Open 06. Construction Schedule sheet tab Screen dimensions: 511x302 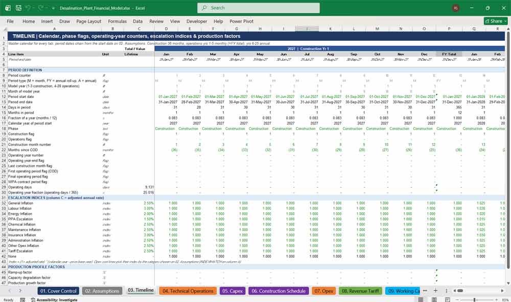pyautogui.click(x=278, y=291)
